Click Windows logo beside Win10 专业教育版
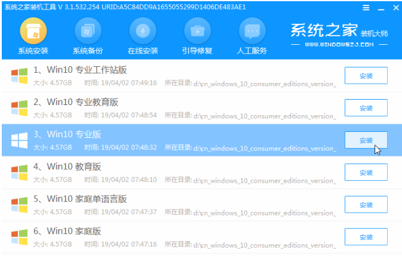 point(20,108)
